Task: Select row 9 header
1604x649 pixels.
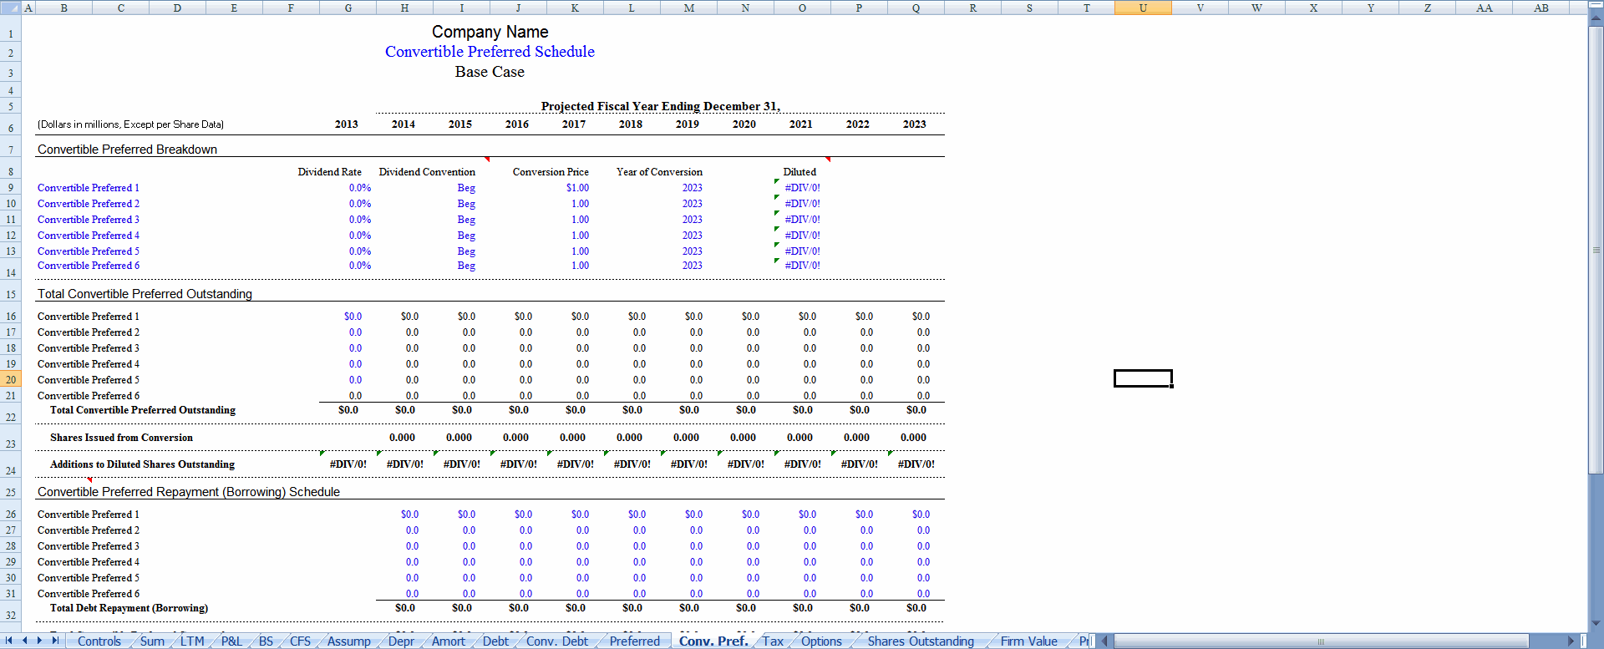Action: tap(11, 188)
